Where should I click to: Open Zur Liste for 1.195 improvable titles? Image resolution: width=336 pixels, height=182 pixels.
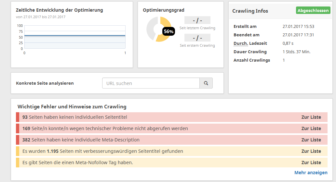tap(311, 151)
